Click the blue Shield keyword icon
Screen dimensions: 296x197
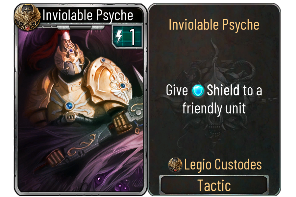[198, 91]
